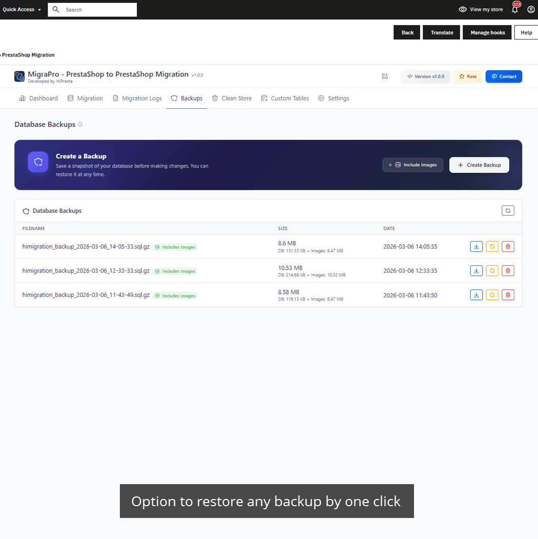Click filename himigration_backup_2026-03-06_11-43-49.sql.gz
538x539 pixels.
click(86, 295)
